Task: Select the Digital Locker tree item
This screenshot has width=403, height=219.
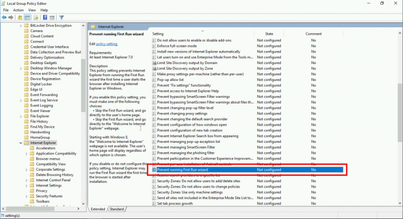Action: click(x=41, y=84)
